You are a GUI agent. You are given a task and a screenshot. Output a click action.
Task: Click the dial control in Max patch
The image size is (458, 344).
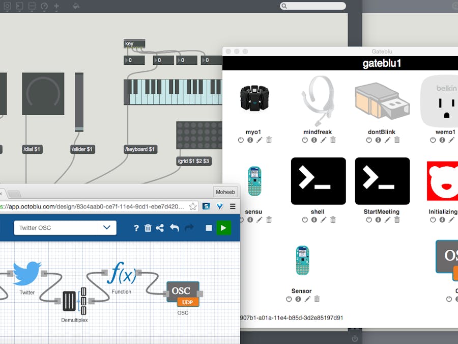43,94
